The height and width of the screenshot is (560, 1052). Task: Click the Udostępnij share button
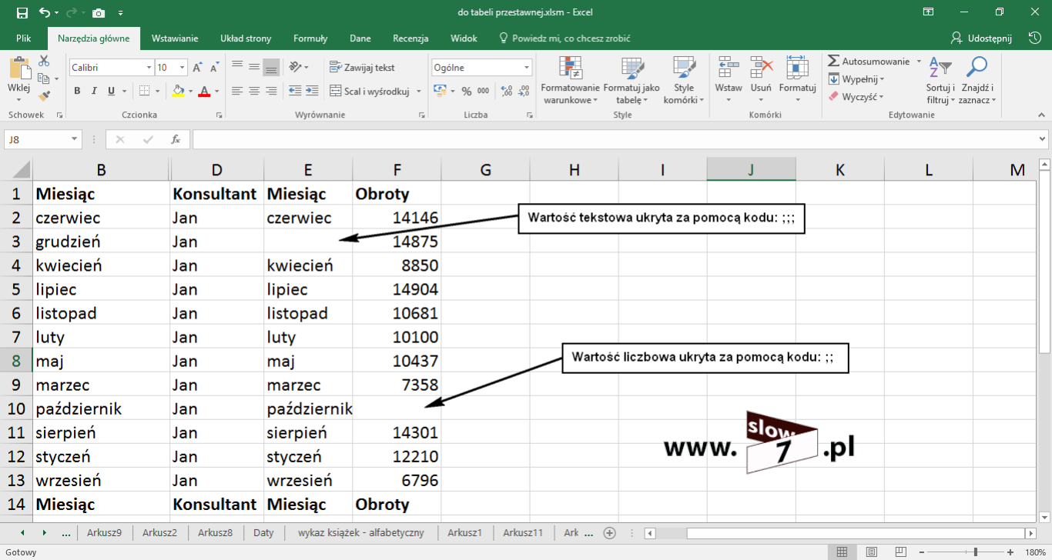pyautogui.click(x=981, y=38)
